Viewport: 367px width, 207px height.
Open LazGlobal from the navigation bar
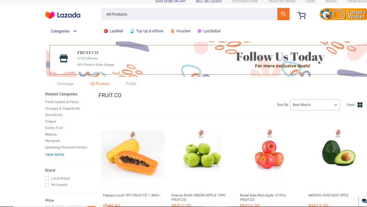pos(209,31)
